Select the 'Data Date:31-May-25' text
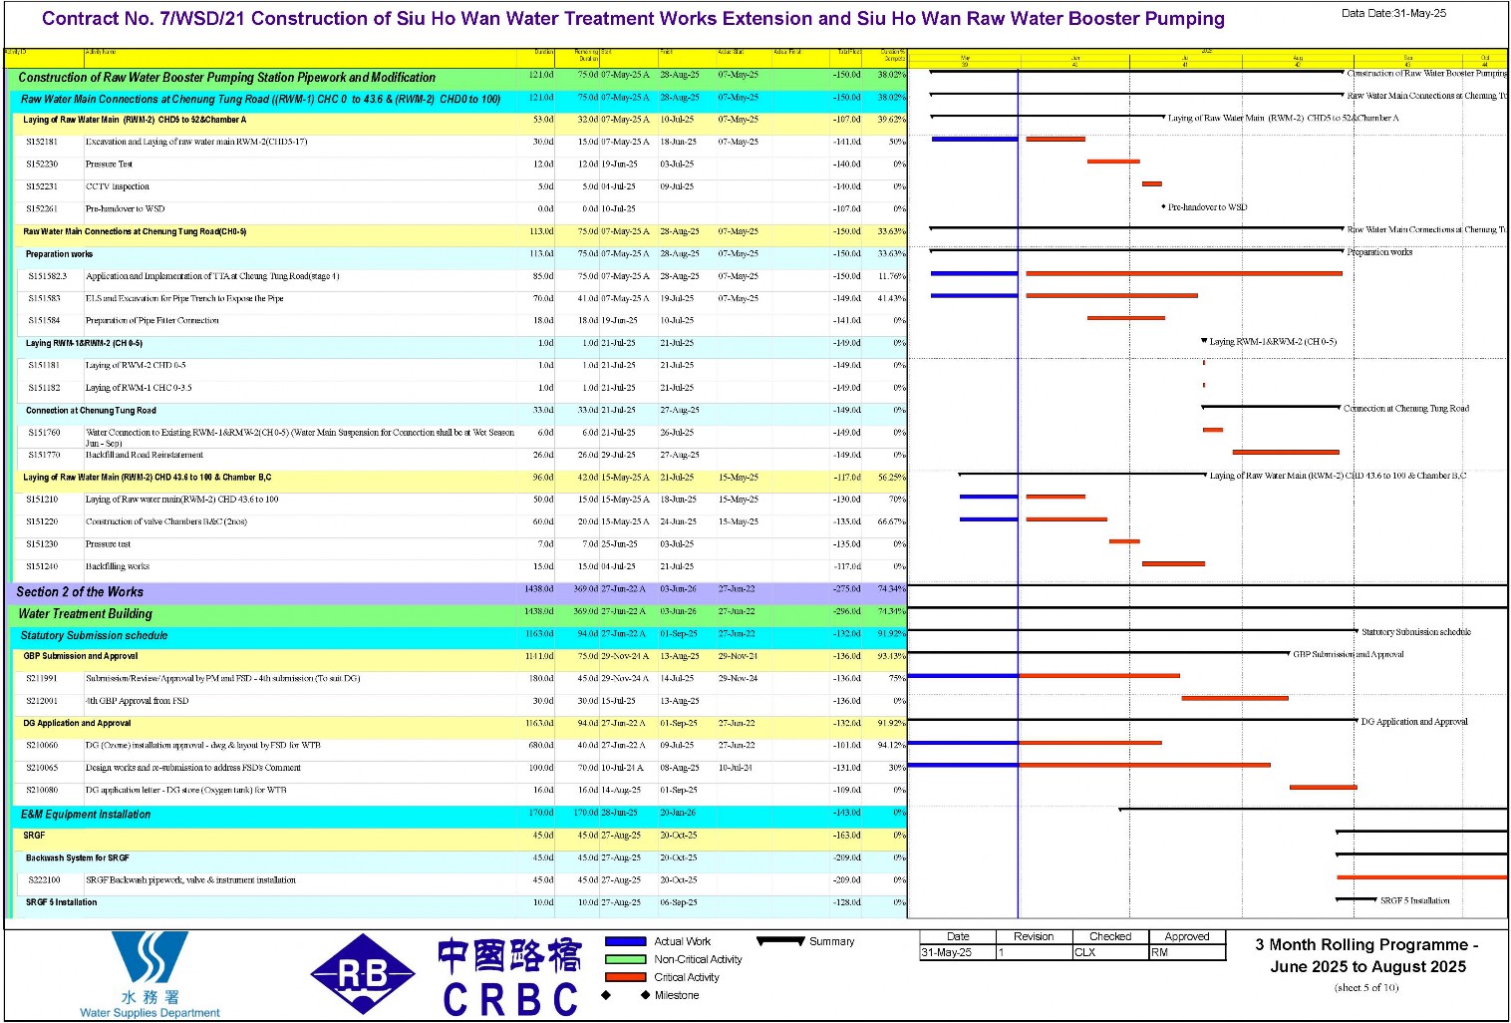The height and width of the screenshot is (1023, 1511). tap(1393, 13)
